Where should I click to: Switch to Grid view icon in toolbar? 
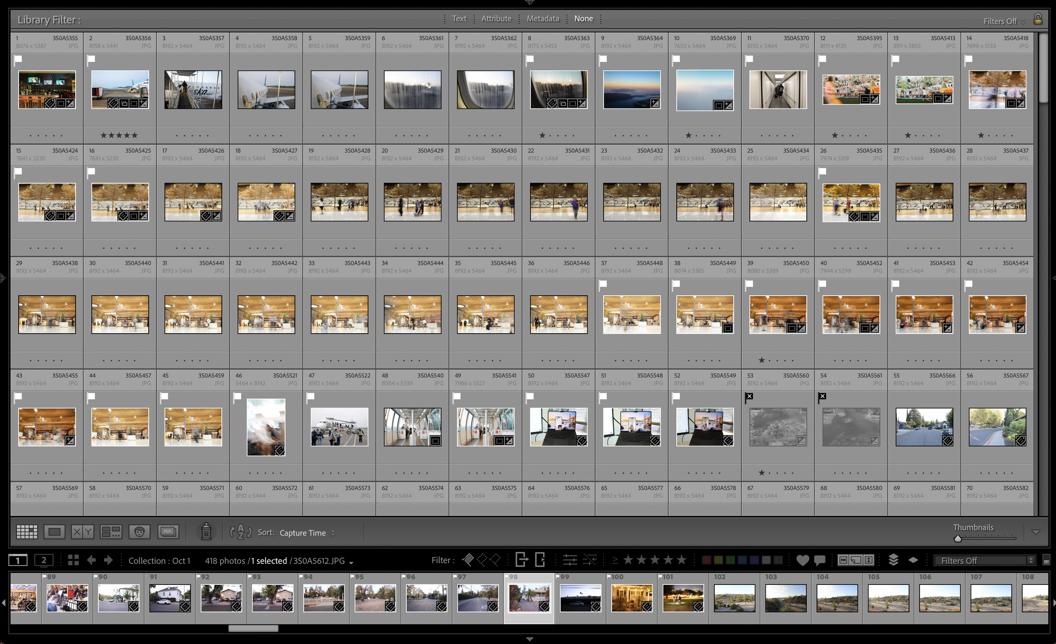tap(27, 532)
